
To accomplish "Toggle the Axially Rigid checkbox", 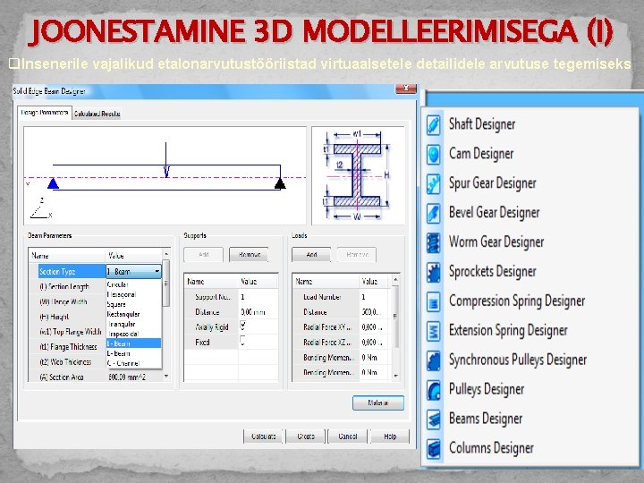I will click(242, 326).
